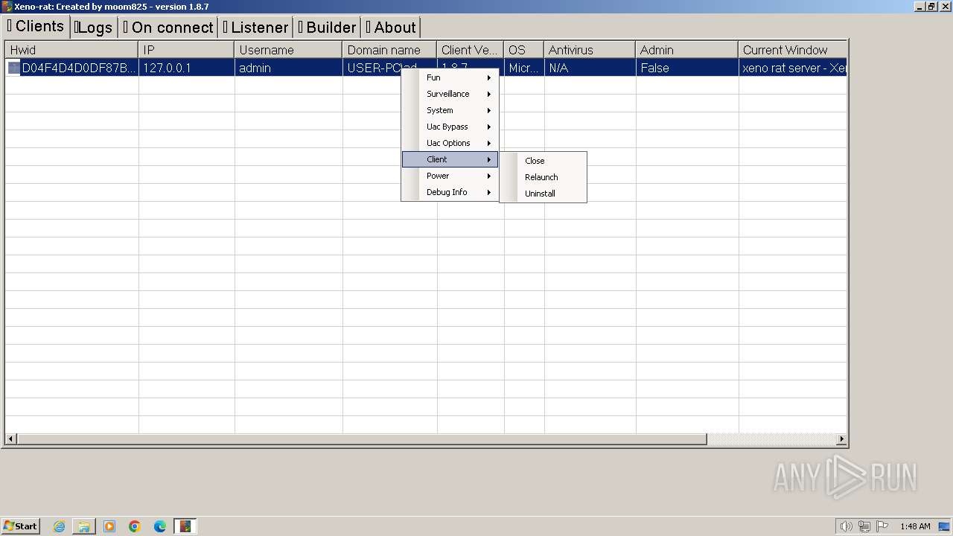This screenshot has height=536, width=953.
Task: Expand the Power submenu
Action: coord(450,176)
